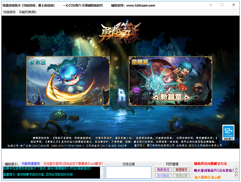Screen dimensions: 241x182
Task: Click the stacked up-arrows expander at right
Action: 236,172
